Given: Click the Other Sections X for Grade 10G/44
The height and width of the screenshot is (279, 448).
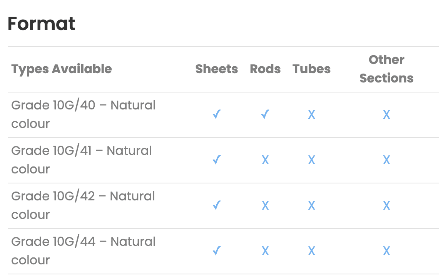Looking at the screenshot, I should tap(386, 251).
